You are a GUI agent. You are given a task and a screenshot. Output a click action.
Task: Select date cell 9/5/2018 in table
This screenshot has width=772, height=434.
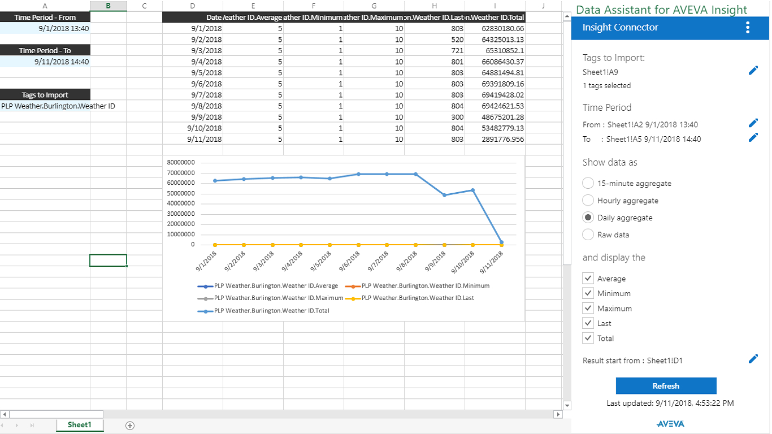coord(193,72)
